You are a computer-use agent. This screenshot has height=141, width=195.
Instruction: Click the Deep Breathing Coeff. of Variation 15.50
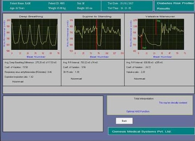point(16,67)
